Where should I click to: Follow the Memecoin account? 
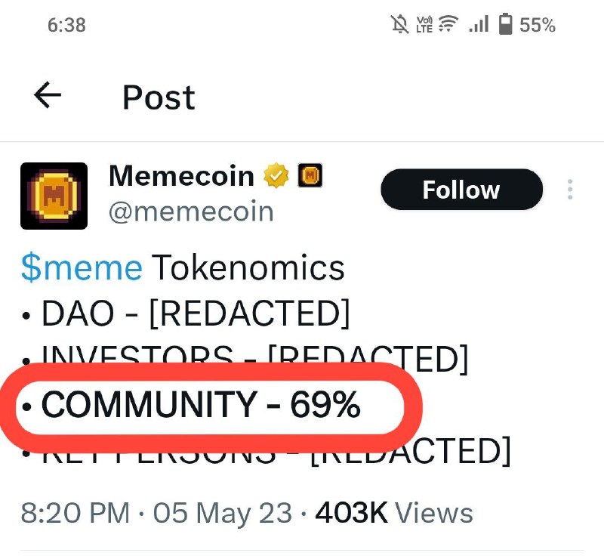coord(461,190)
